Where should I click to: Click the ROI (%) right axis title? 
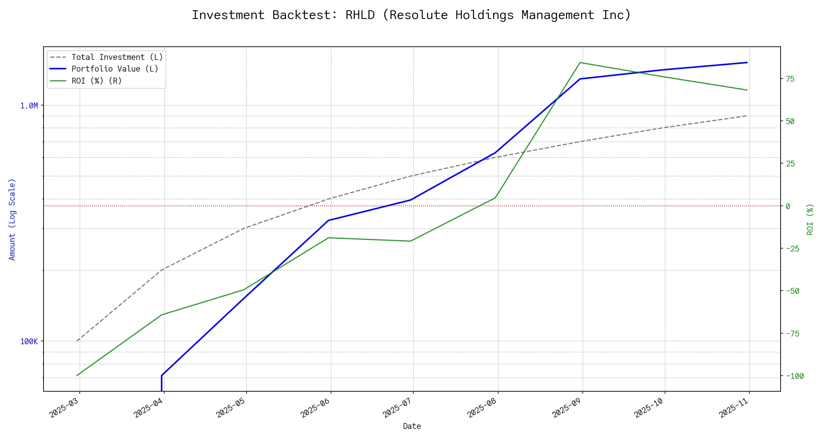click(x=810, y=219)
